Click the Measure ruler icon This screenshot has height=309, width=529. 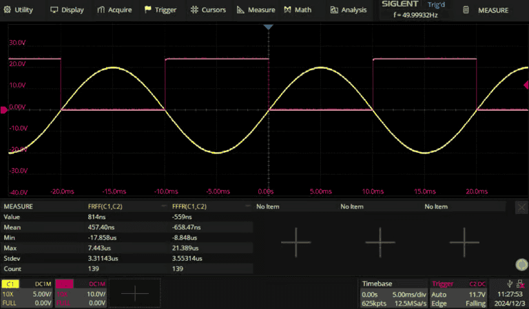click(240, 10)
